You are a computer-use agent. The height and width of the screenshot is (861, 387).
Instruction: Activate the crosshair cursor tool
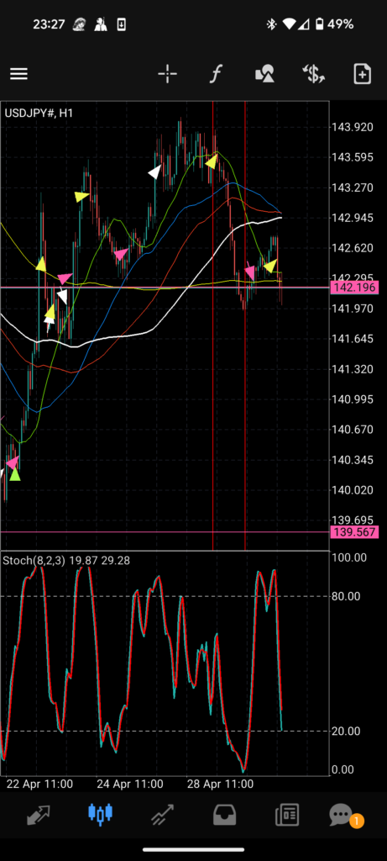coord(167,74)
